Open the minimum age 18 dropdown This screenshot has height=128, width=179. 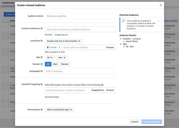[x=49, y=58]
